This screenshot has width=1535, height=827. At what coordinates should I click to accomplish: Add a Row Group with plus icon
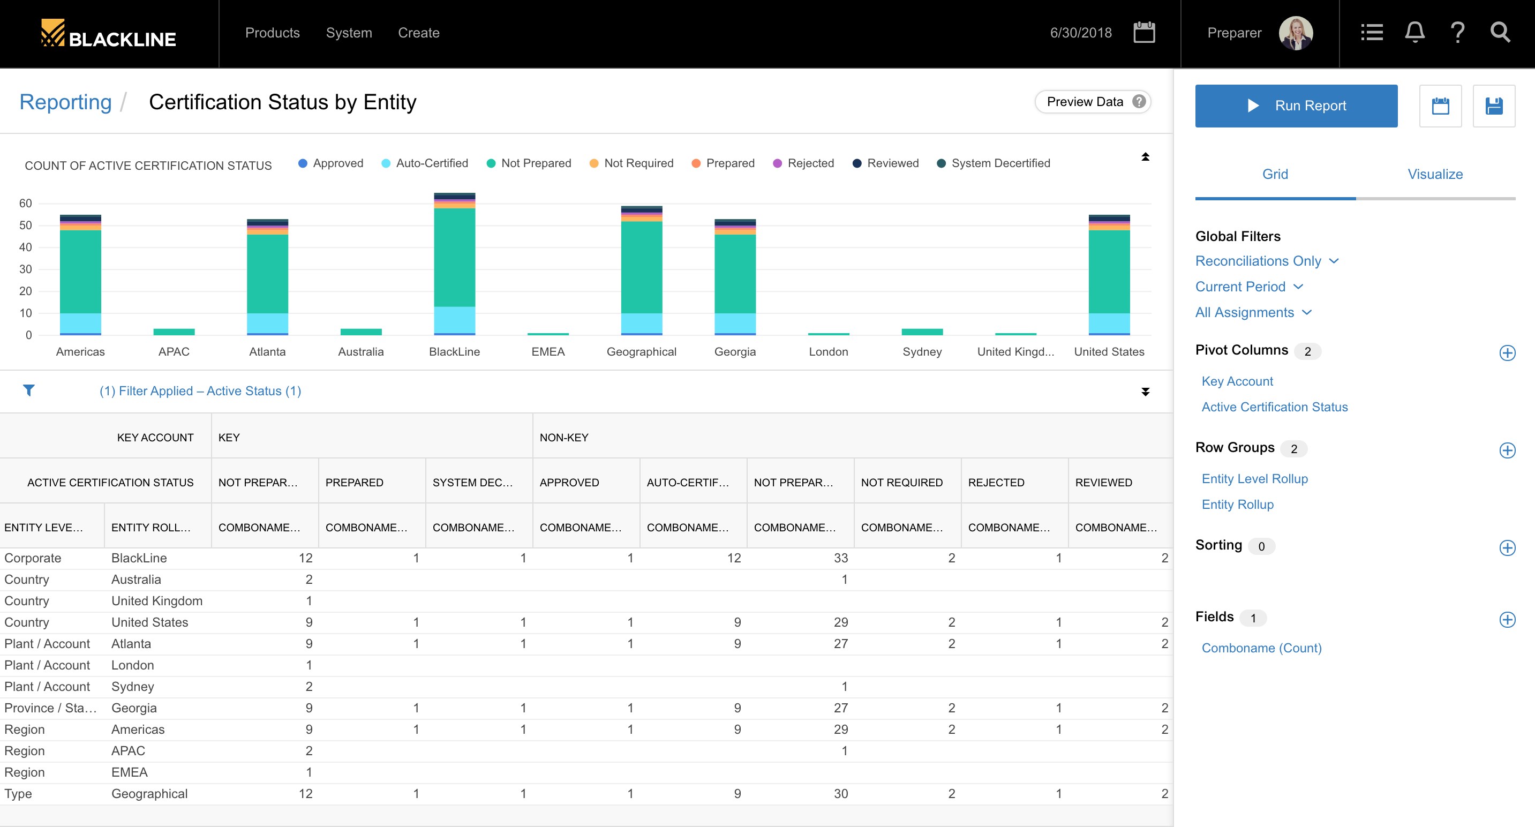[x=1507, y=450]
